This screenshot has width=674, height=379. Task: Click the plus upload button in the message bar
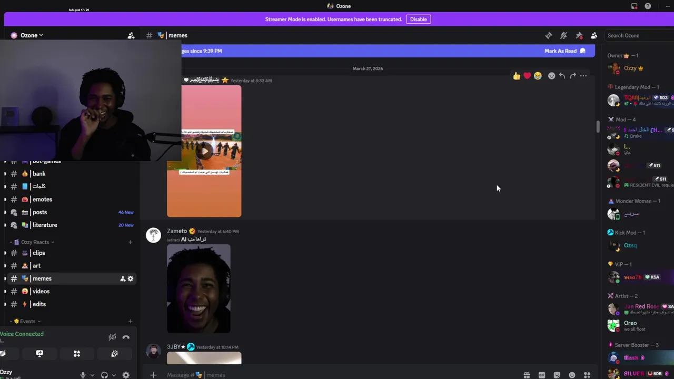click(x=153, y=375)
